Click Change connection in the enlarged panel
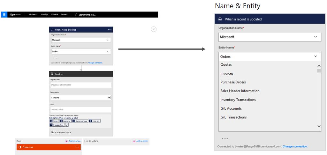The height and width of the screenshot is (155, 327). (x=295, y=146)
